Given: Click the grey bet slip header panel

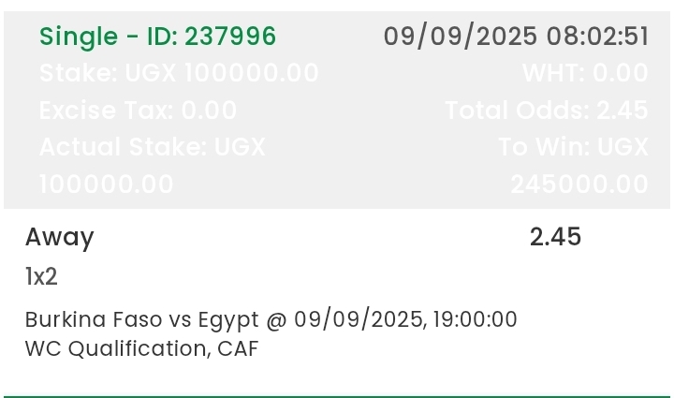Looking at the screenshot, I should (x=337, y=110).
